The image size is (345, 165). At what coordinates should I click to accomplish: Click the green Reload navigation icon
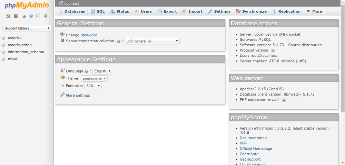(46, 16)
